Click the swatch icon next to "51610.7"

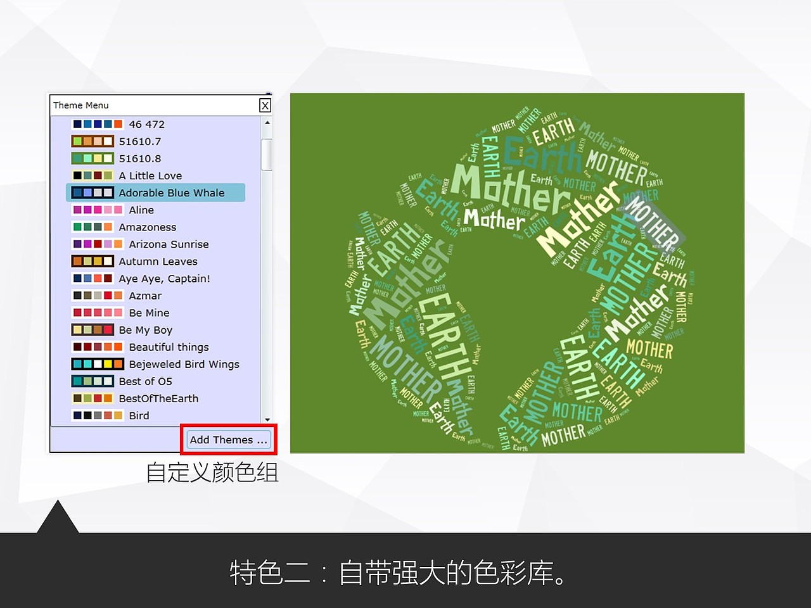pyautogui.click(x=93, y=141)
